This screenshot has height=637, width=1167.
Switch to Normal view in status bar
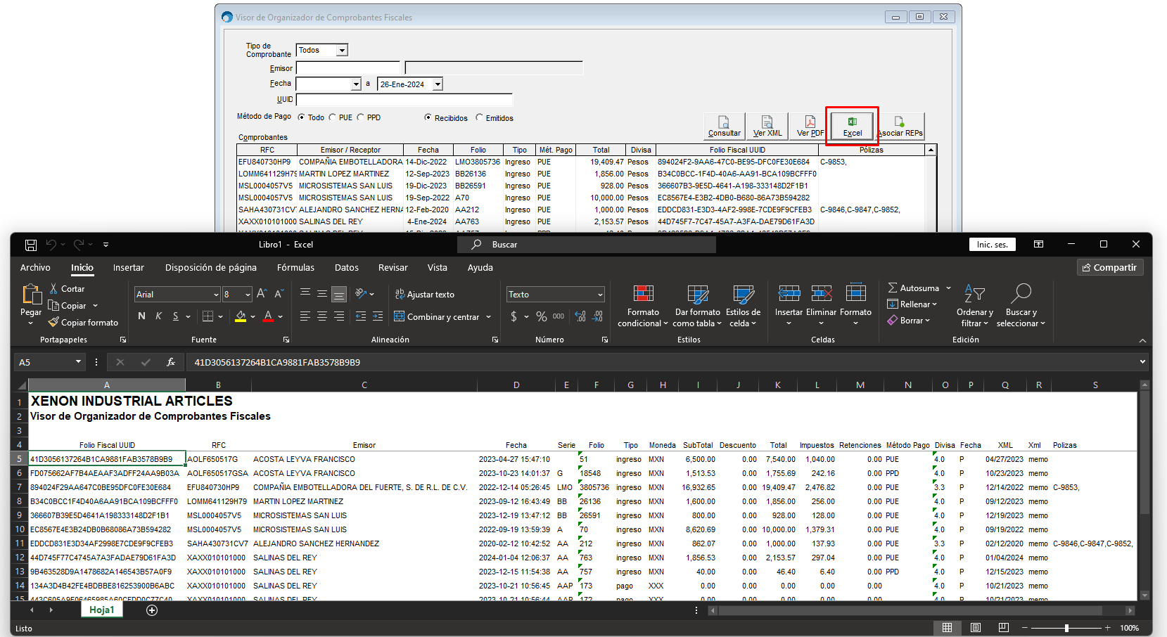coord(947,628)
